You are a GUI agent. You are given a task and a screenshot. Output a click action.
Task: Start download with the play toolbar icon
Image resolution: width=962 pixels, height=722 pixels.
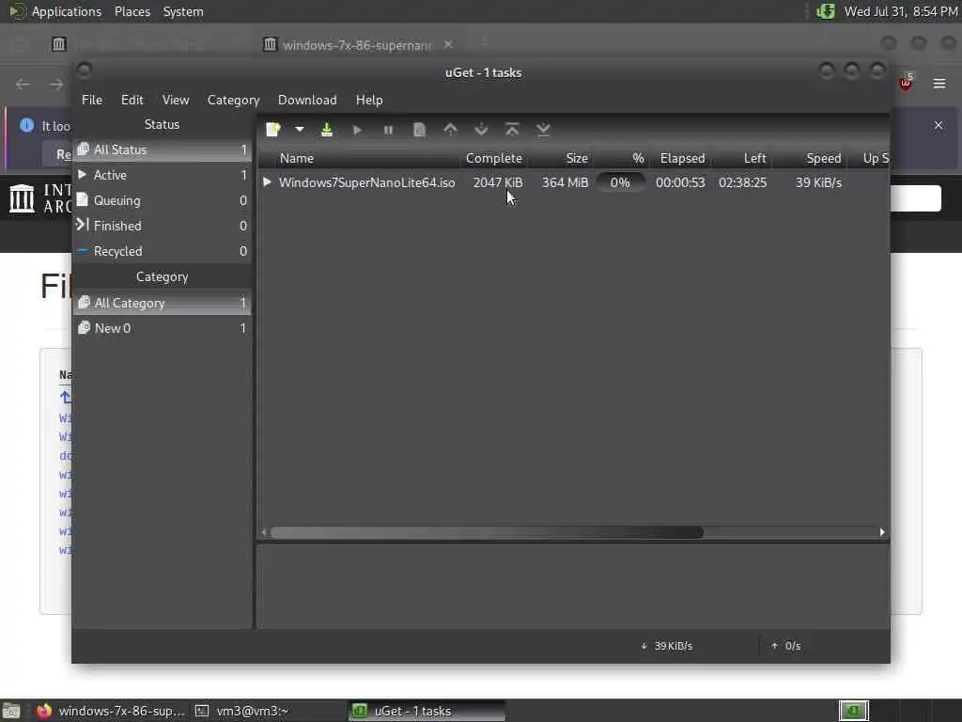coord(357,130)
